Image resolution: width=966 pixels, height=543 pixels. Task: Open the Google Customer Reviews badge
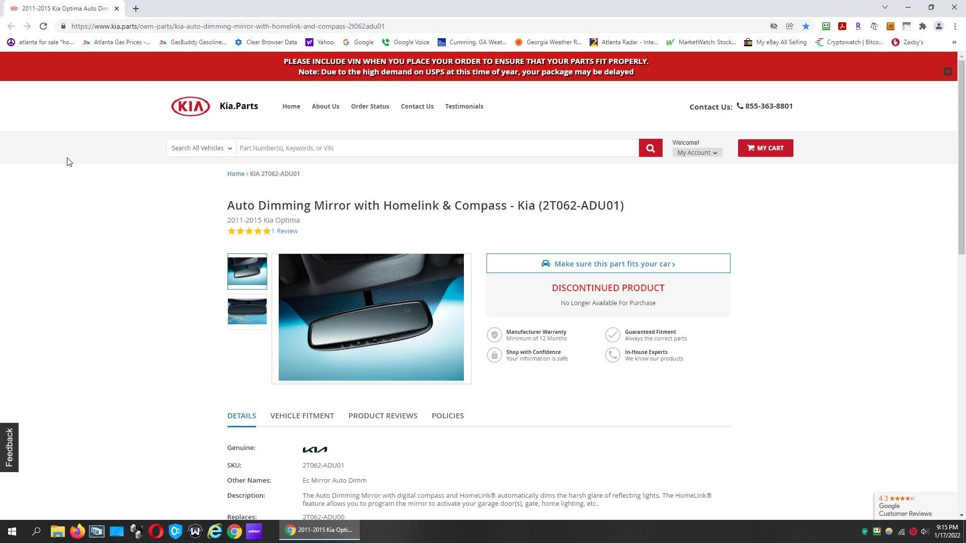915,506
